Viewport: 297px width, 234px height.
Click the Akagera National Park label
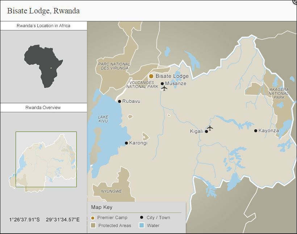tap(279, 93)
